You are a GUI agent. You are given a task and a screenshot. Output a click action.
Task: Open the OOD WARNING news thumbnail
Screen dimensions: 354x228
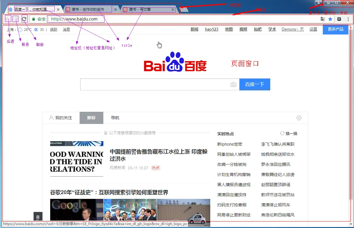(77, 159)
